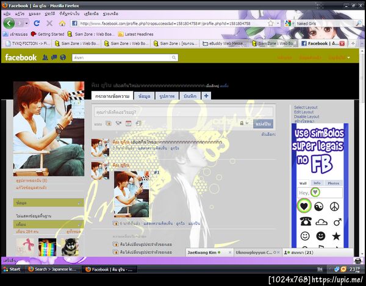Attach a photo using the composer photo icon
The width and height of the screenshot is (366, 286).
pyautogui.click(x=109, y=123)
